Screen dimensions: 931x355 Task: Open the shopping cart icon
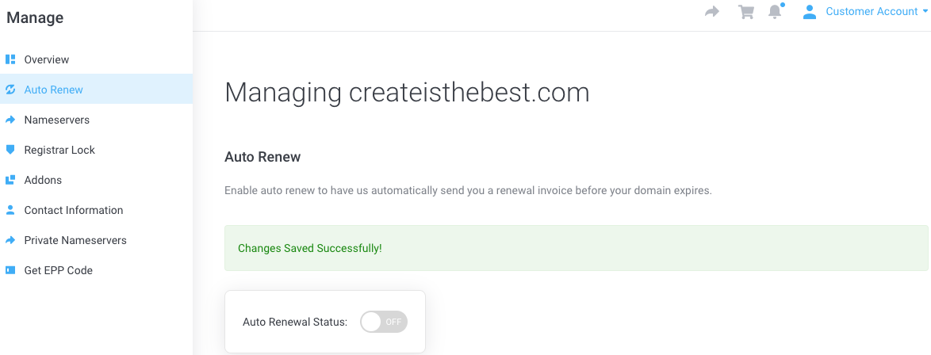(745, 12)
